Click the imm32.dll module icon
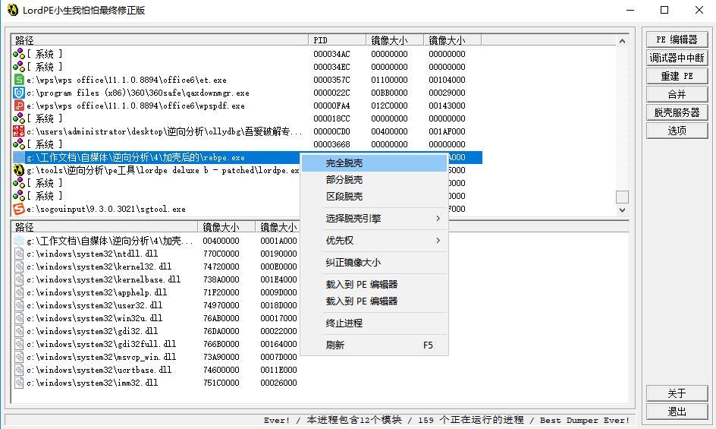The height and width of the screenshot is (429, 716). click(x=19, y=383)
